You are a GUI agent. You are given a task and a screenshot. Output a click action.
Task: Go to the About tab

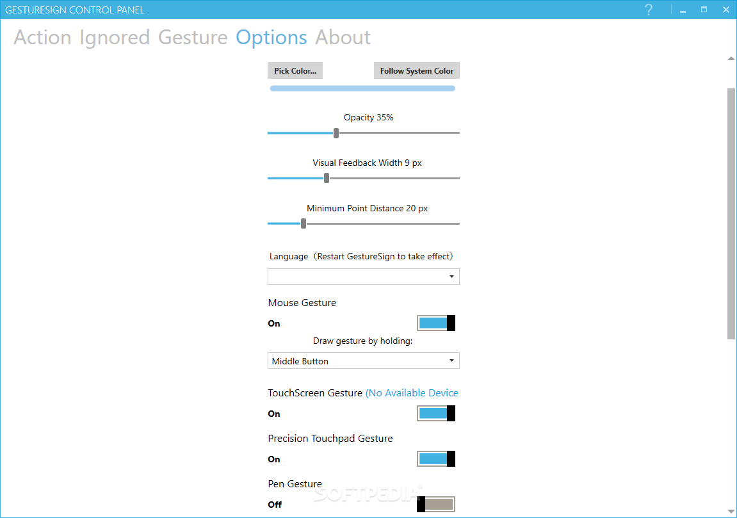pyautogui.click(x=343, y=38)
